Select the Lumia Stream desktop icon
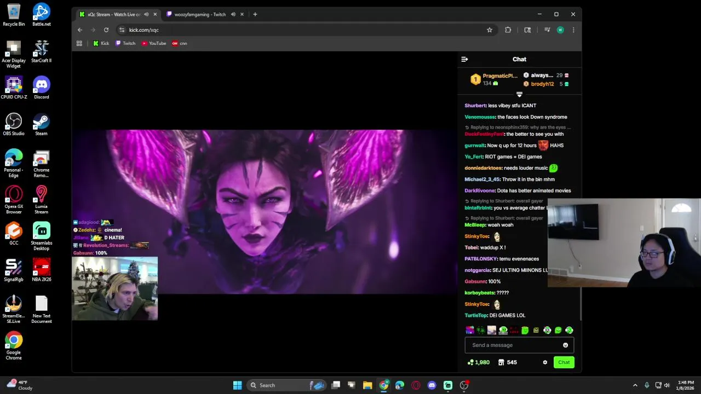Screen dimensions: 701x394 tap(42, 200)
